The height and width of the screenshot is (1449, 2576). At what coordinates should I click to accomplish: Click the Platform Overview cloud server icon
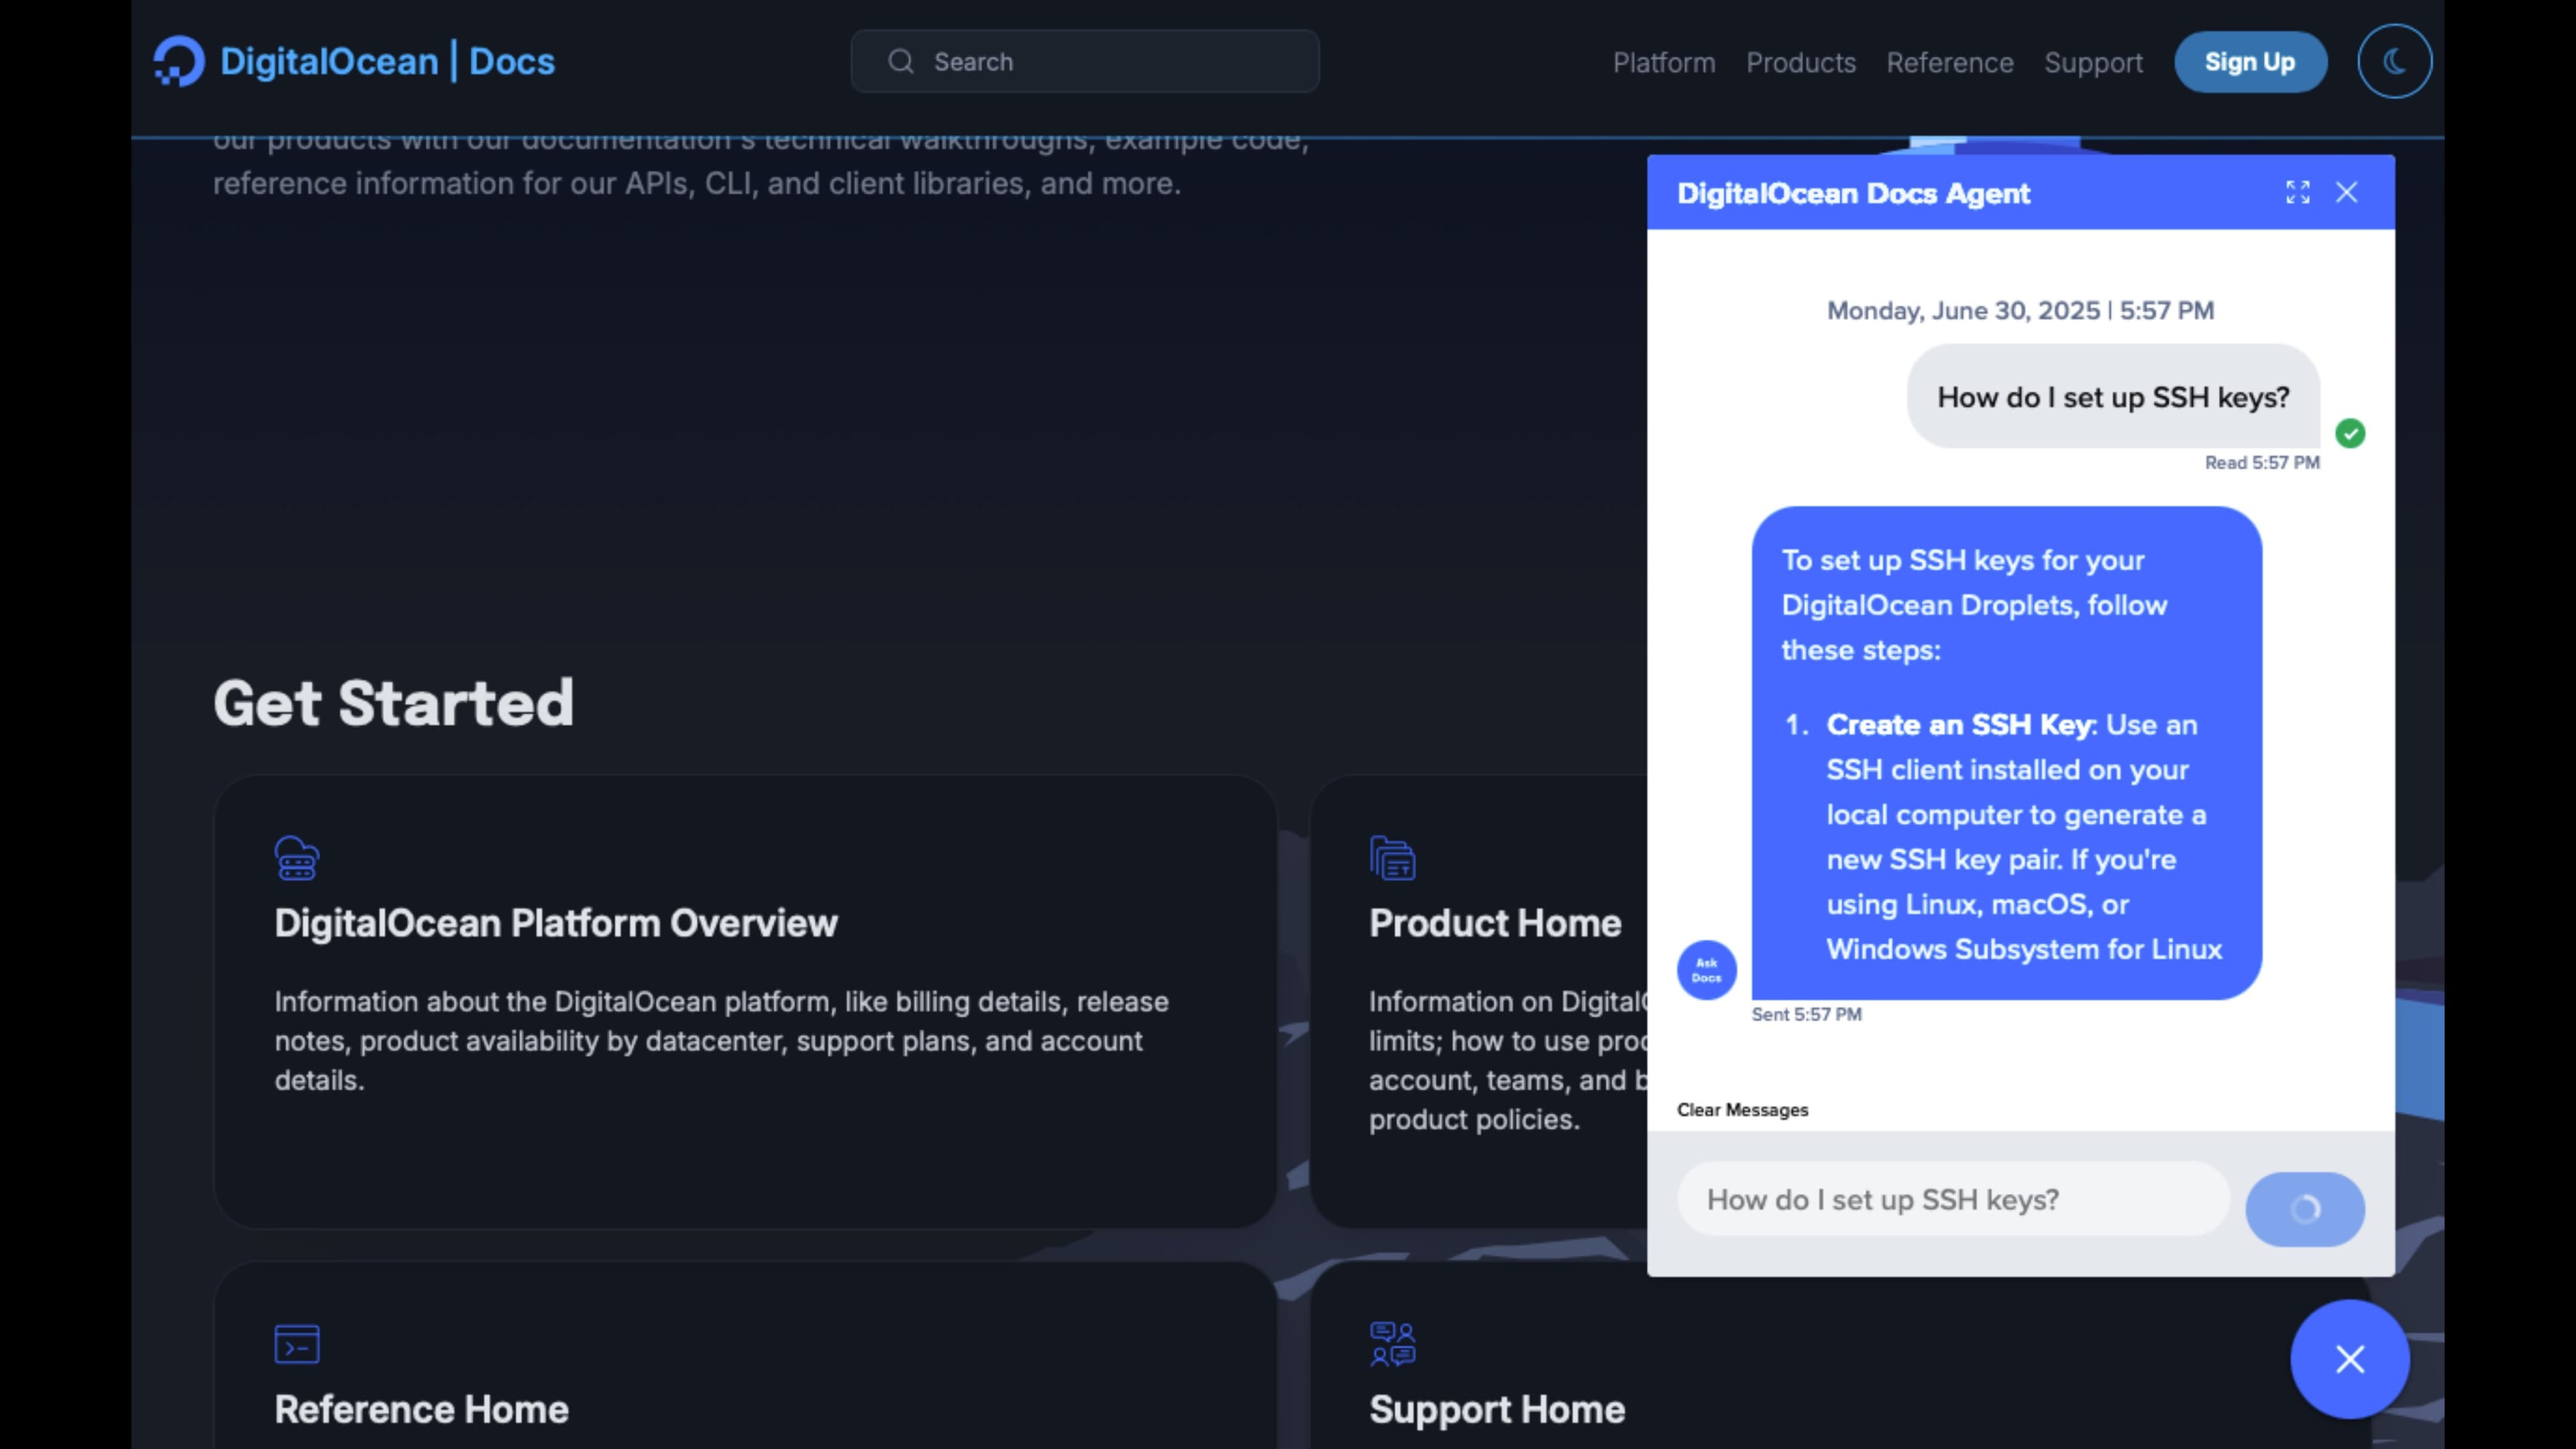pyautogui.click(x=297, y=858)
